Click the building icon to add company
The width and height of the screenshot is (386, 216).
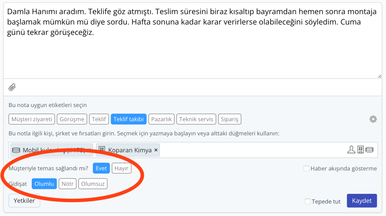pyautogui.click(x=361, y=150)
